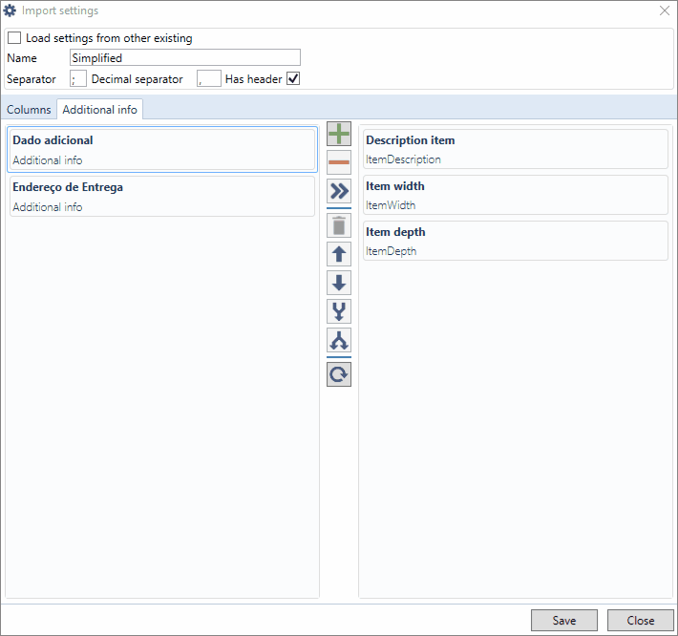The image size is (678, 636).
Task: Click the double chevron move-all button
Action: point(339,191)
